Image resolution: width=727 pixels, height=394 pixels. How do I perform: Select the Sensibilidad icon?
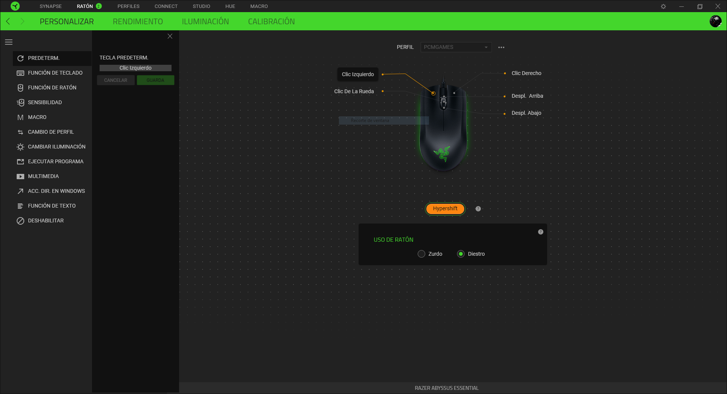pyautogui.click(x=20, y=103)
